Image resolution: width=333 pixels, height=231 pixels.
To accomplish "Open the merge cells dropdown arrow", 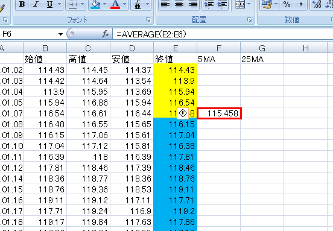I will (249, 4).
